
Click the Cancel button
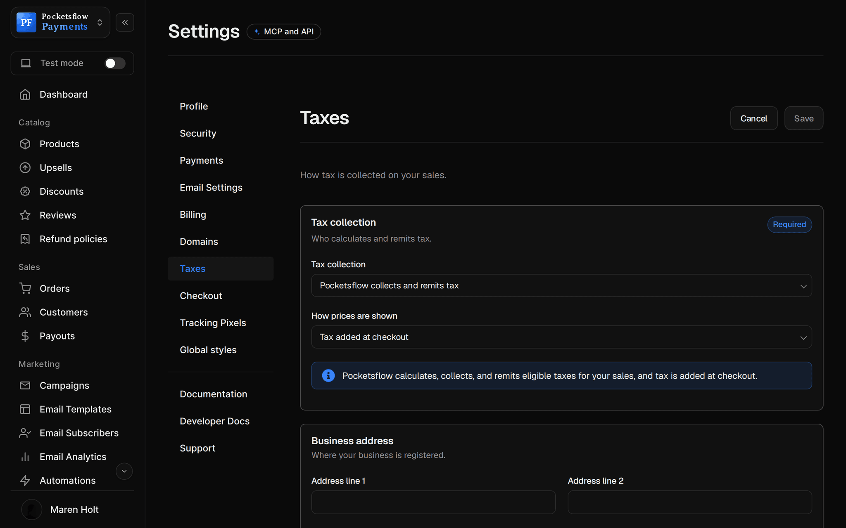pyautogui.click(x=753, y=118)
